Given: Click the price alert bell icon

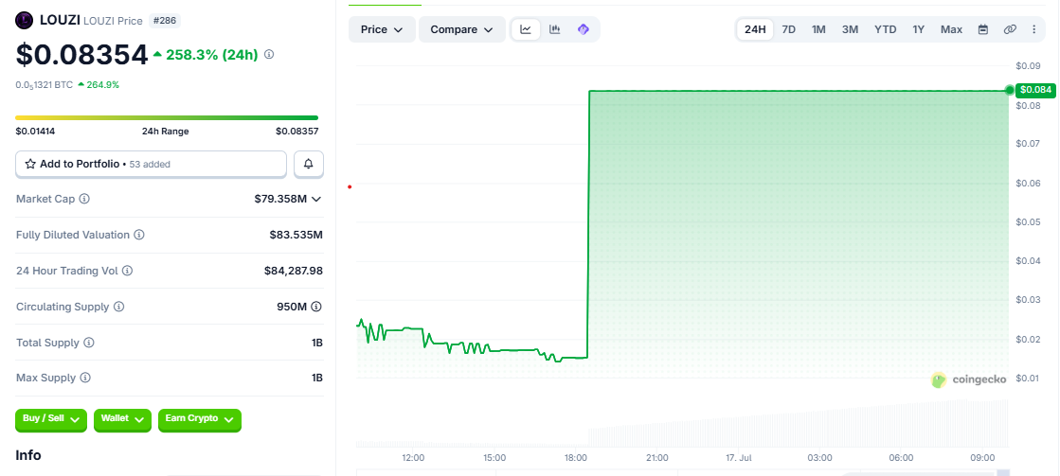Looking at the screenshot, I should point(308,164).
